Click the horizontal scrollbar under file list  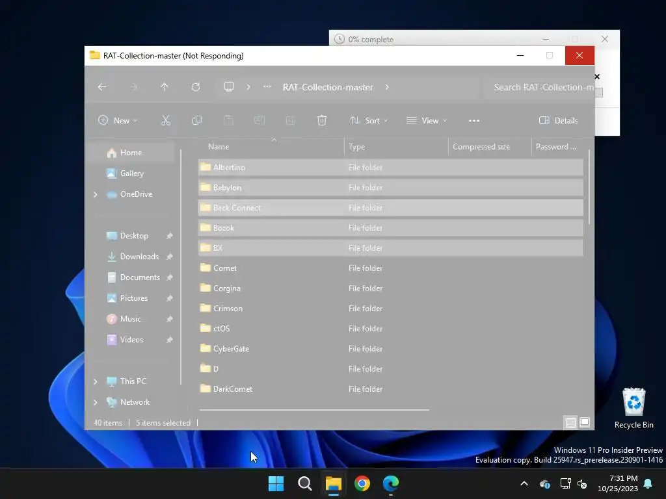point(314,410)
